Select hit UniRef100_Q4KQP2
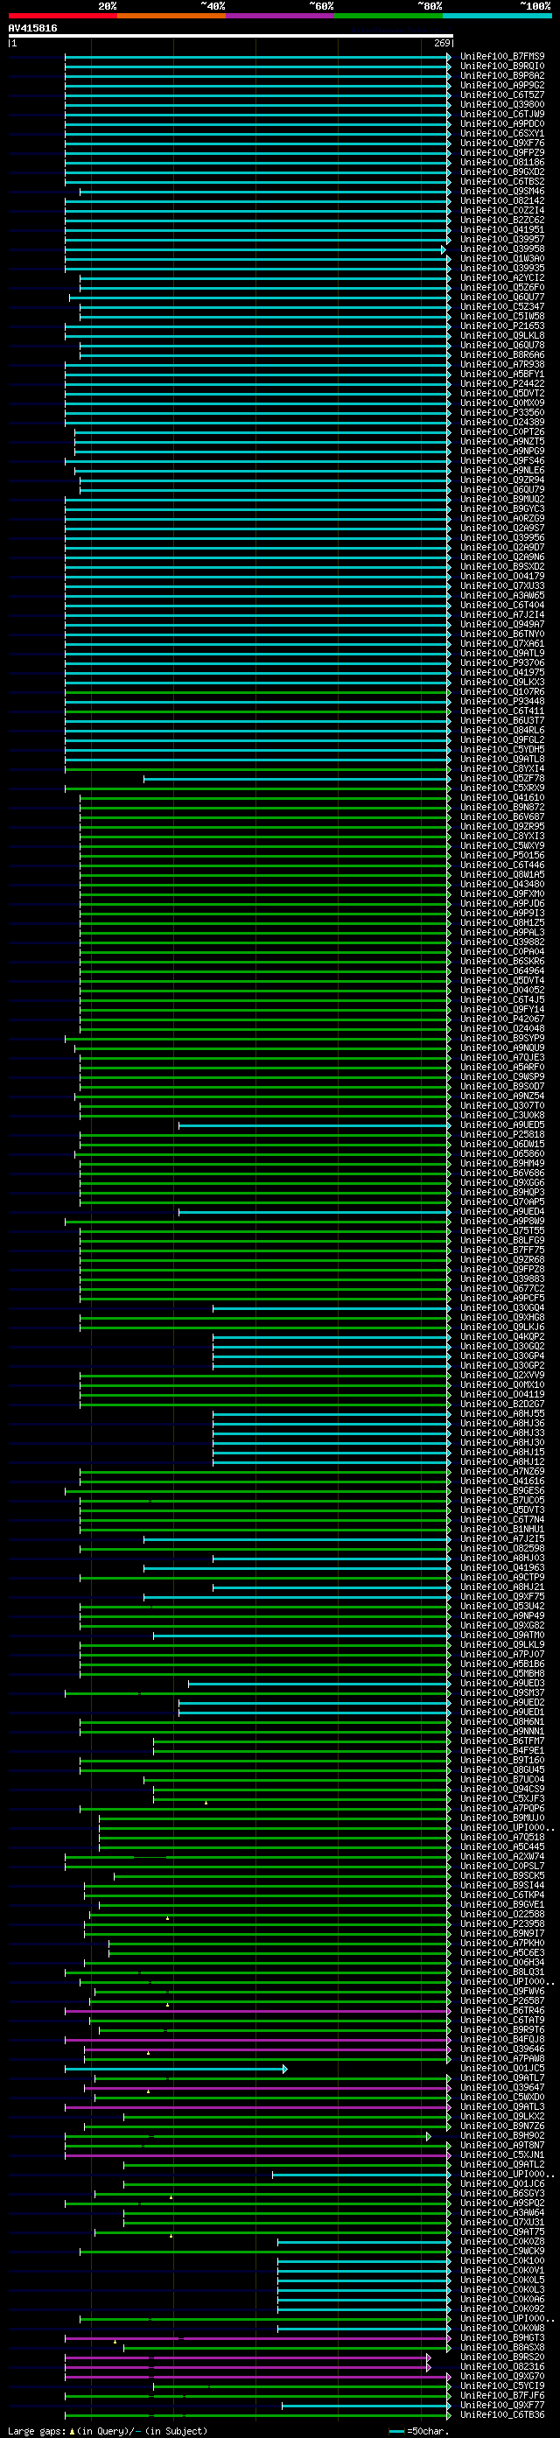This screenshot has height=2438, width=560. pyautogui.click(x=502, y=1336)
